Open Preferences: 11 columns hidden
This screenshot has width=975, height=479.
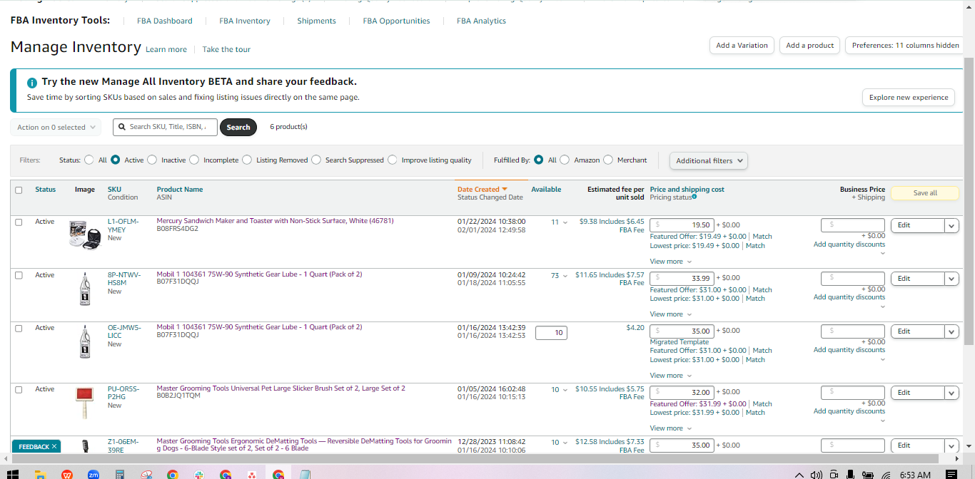(x=905, y=45)
